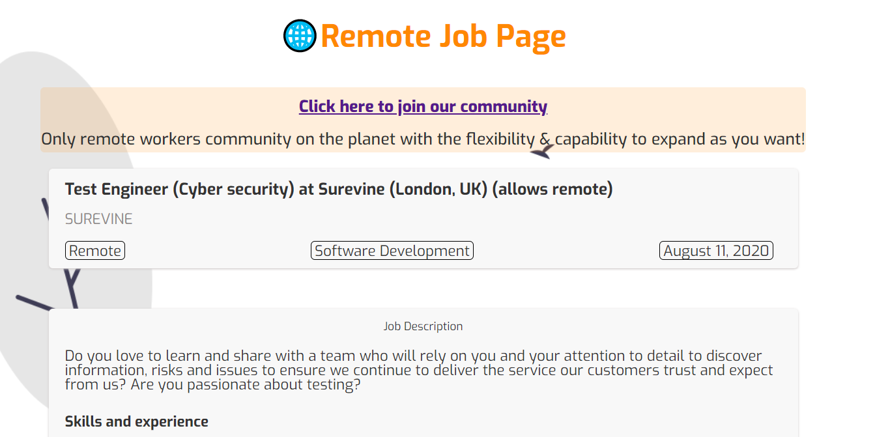Click the small bird illustration below the banner
This screenshot has height=437, width=875.
(x=542, y=153)
